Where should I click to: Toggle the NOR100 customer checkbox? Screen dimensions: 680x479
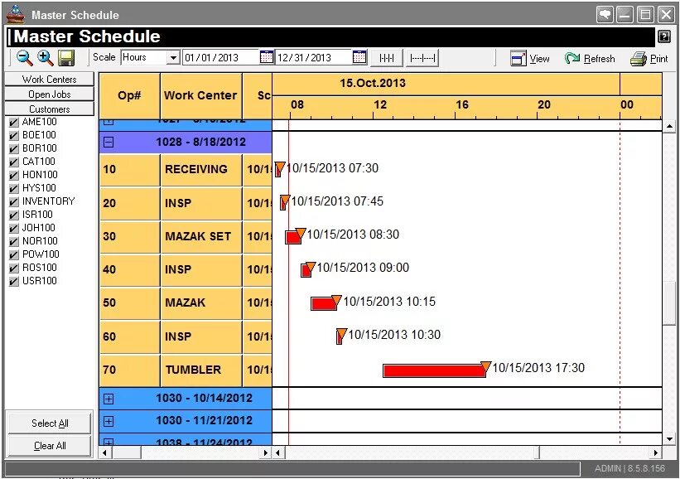[13, 242]
